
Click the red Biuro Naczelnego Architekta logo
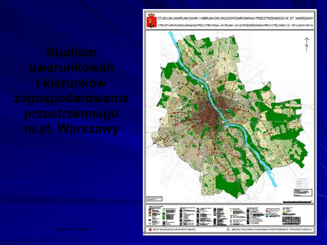click(150, 230)
